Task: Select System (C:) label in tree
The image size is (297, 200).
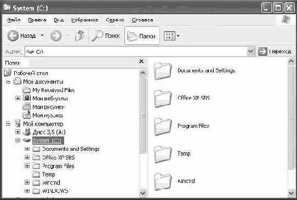Action: coord(48,140)
